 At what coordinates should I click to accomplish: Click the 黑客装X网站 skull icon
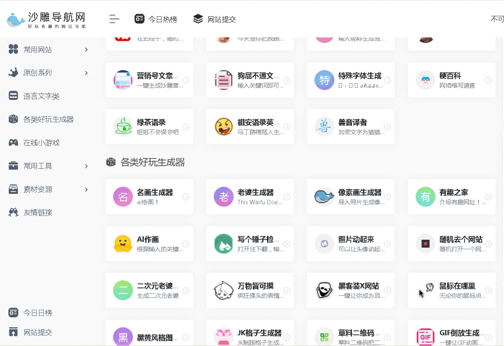[x=324, y=290]
